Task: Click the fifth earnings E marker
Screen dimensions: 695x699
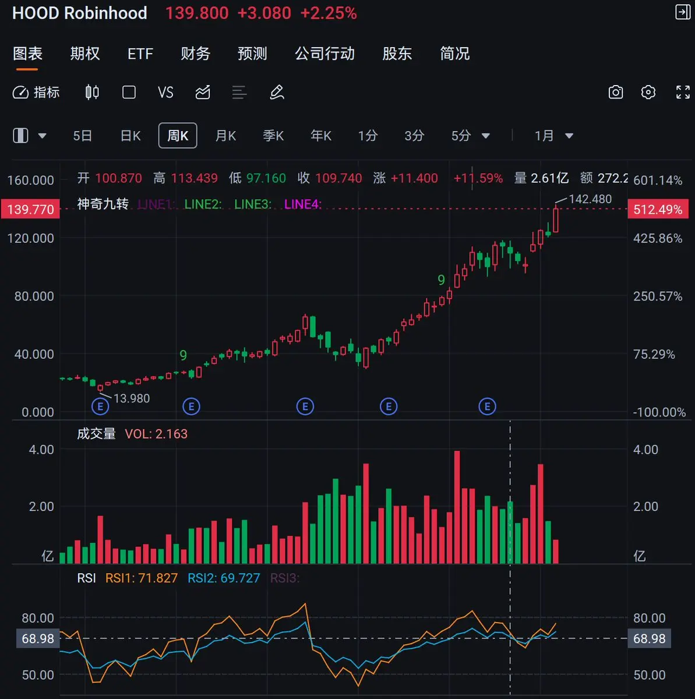Action: click(488, 406)
